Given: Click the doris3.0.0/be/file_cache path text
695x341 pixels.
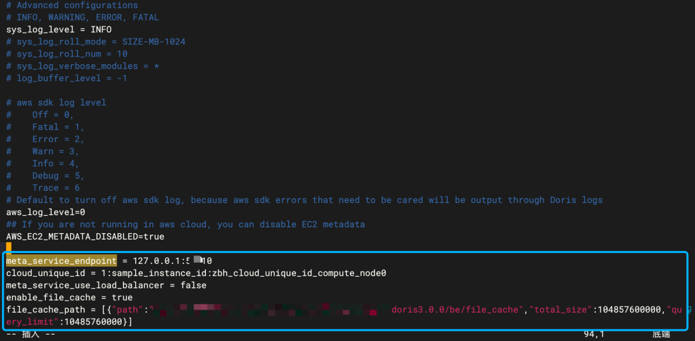Looking at the screenshot, I should coord(454,310).
